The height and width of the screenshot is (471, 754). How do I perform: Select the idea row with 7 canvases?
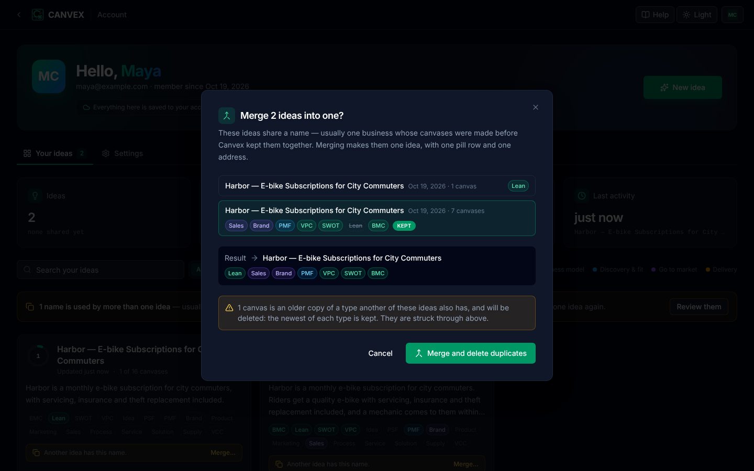coord(377,218)
